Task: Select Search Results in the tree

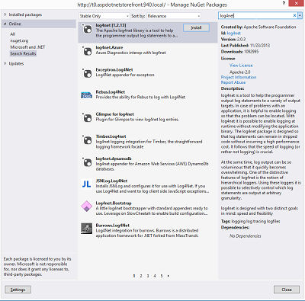Action: pos(23,53)
